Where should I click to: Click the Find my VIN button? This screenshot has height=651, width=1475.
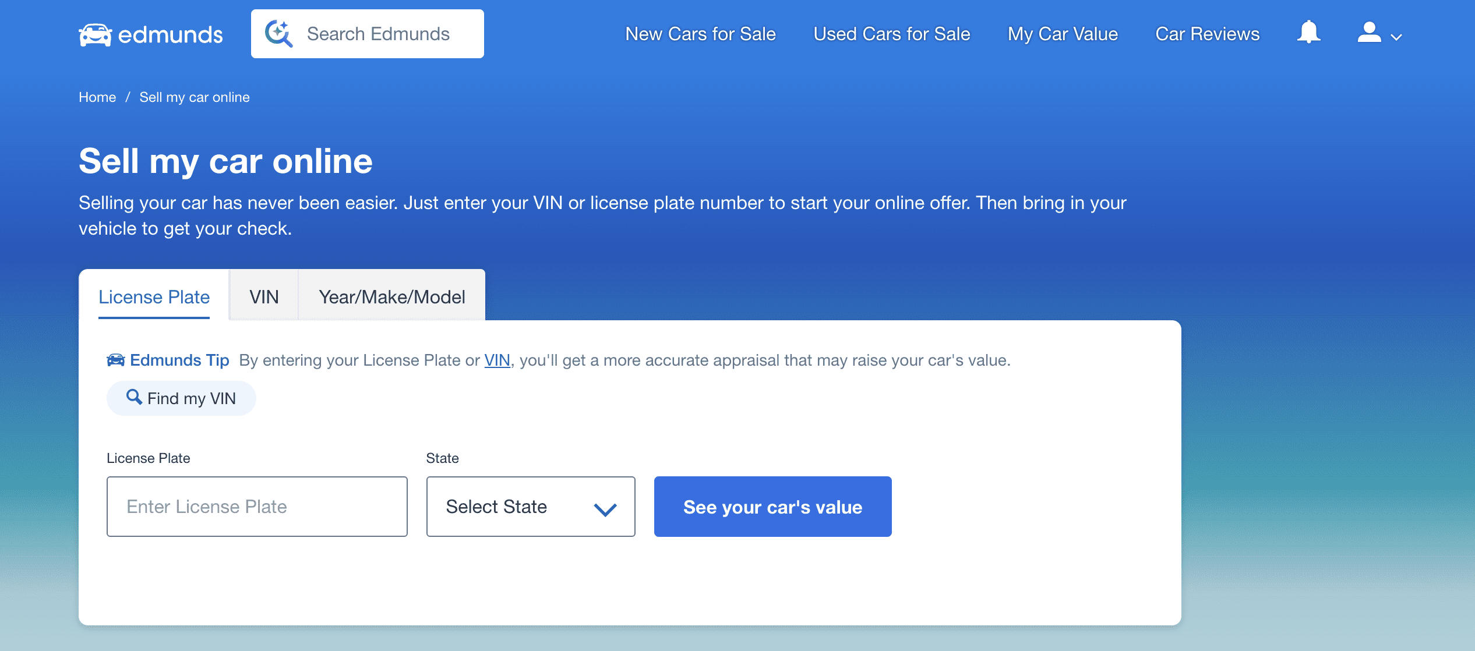pyautogui.click(x=181, y=398)
